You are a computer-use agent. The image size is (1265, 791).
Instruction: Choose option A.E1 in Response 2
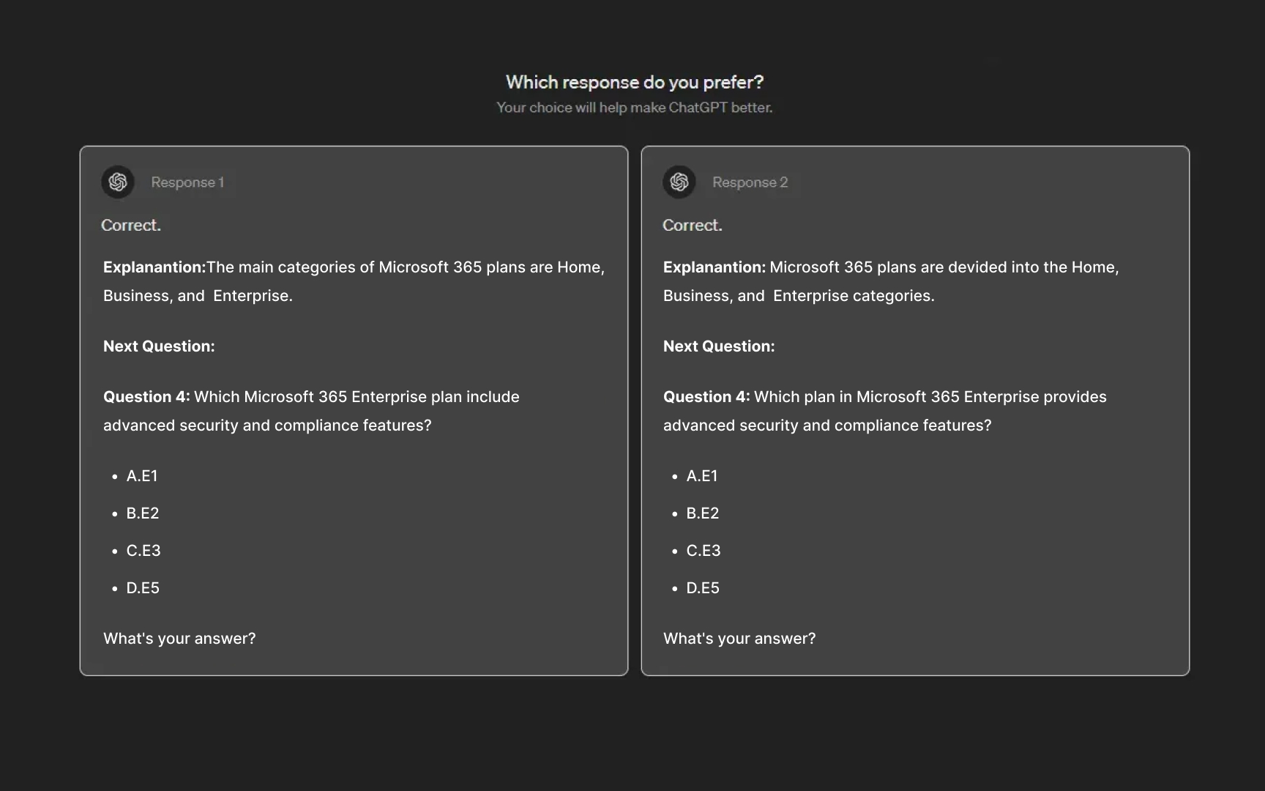[702, 476]
